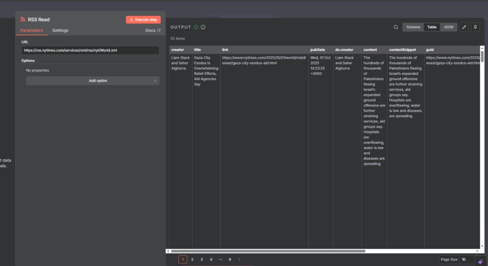Image resolution: width=488 pixels, height=266 pixels.
Task: Click the Execute step button
Action: coord(143,20)
